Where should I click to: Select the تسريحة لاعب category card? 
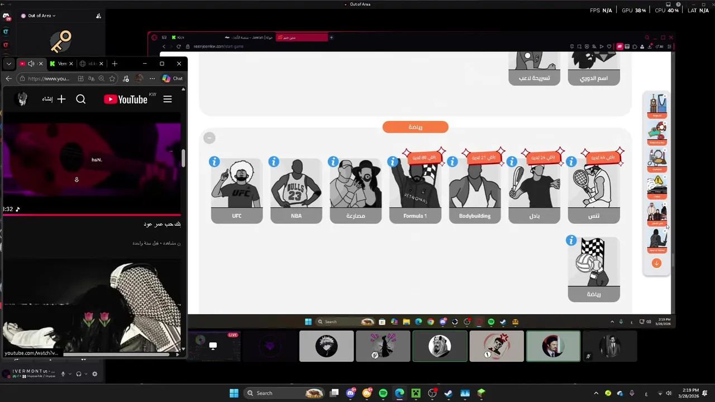(534, 68)
